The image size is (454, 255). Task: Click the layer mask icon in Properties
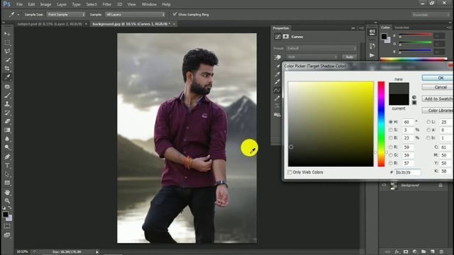286,36
